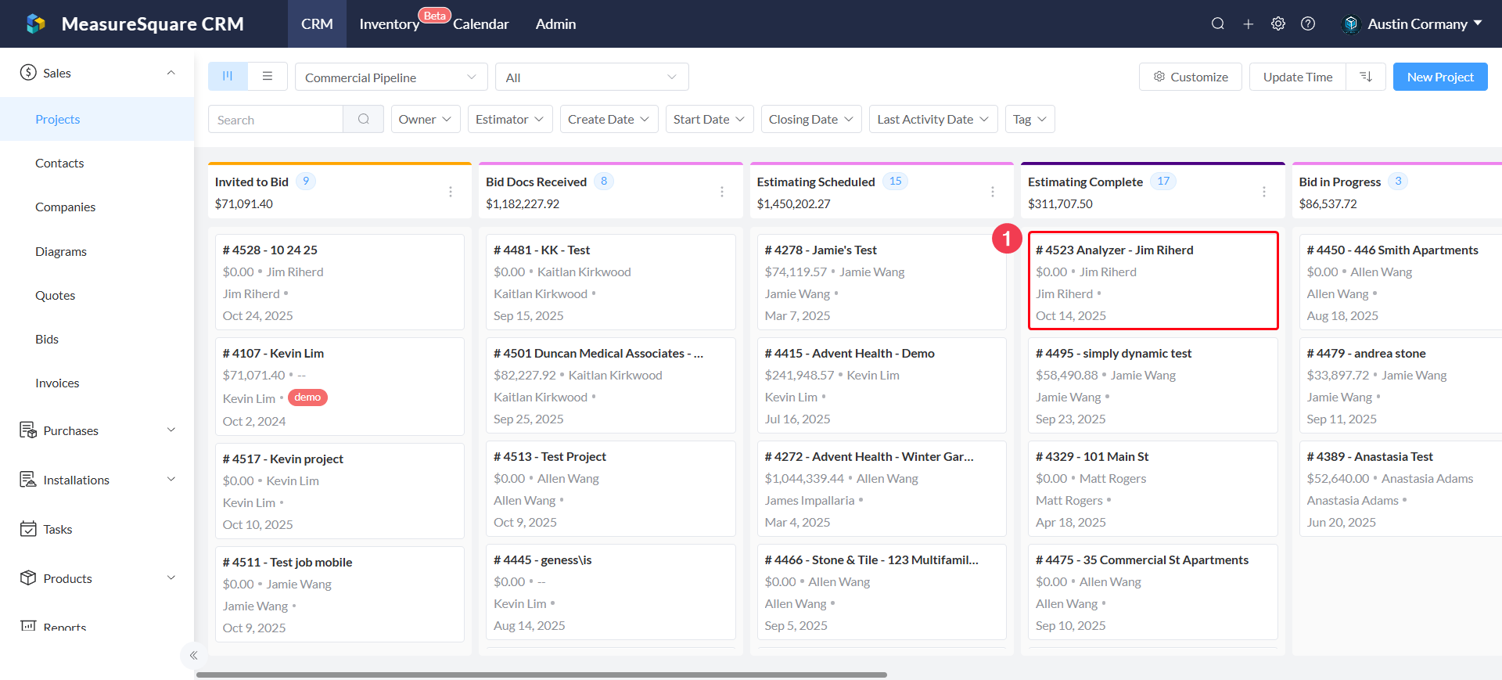Screen dimensions: 1502x680
Task: Click the horizontal scrollbar at the bottom
Action: click(x=541, y=675)
